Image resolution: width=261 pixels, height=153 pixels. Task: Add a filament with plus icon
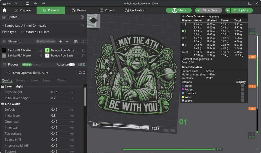61,42
